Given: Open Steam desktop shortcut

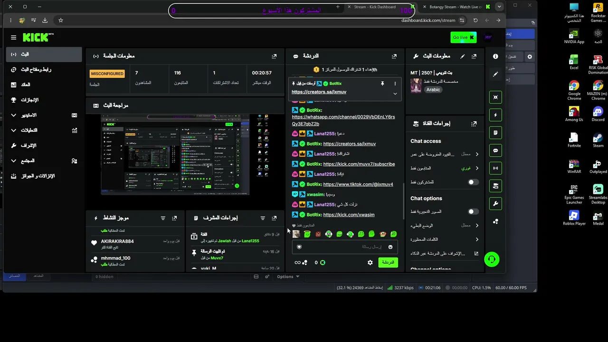Looking at the screenshot, I should [x=598, y=140].
